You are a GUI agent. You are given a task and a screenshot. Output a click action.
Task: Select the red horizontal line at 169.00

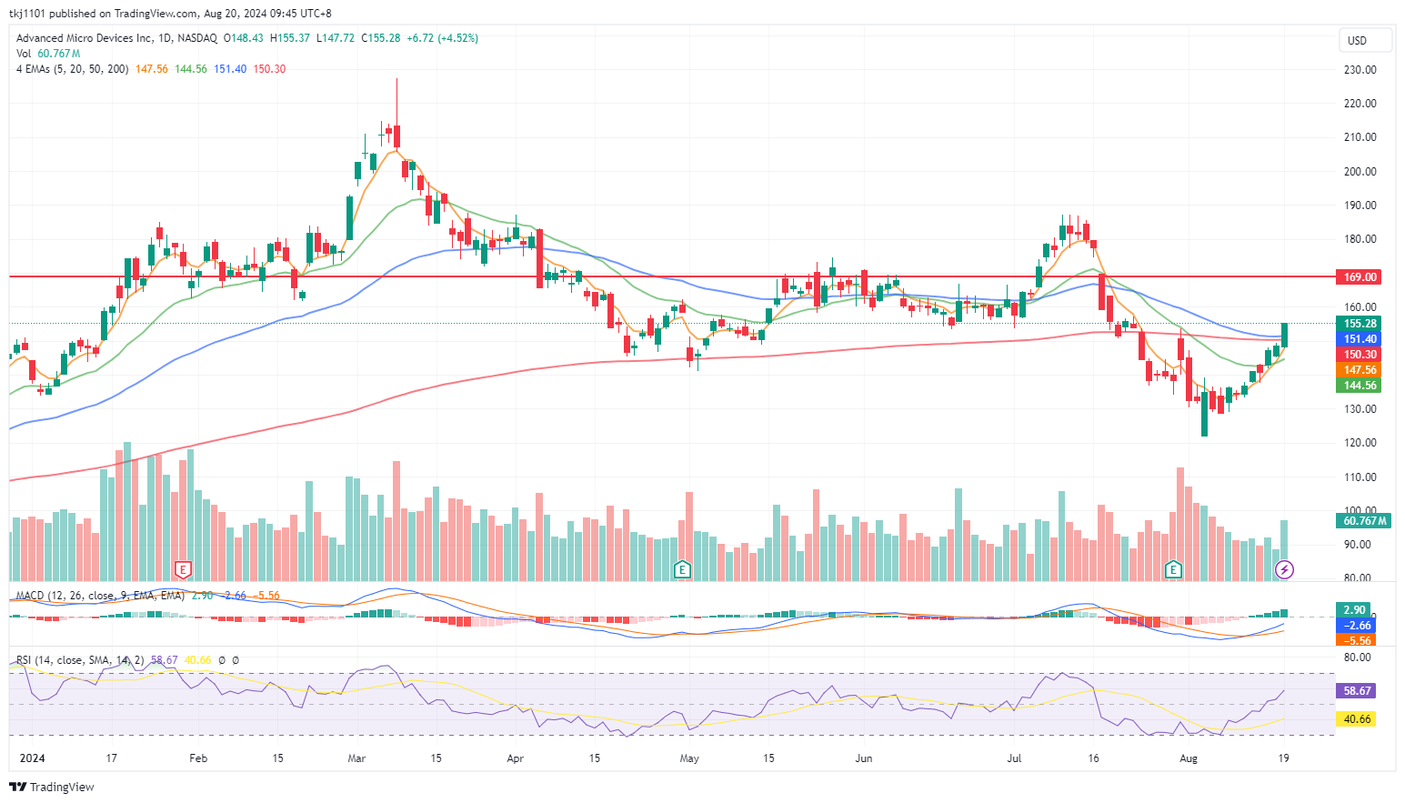(671, 276)
